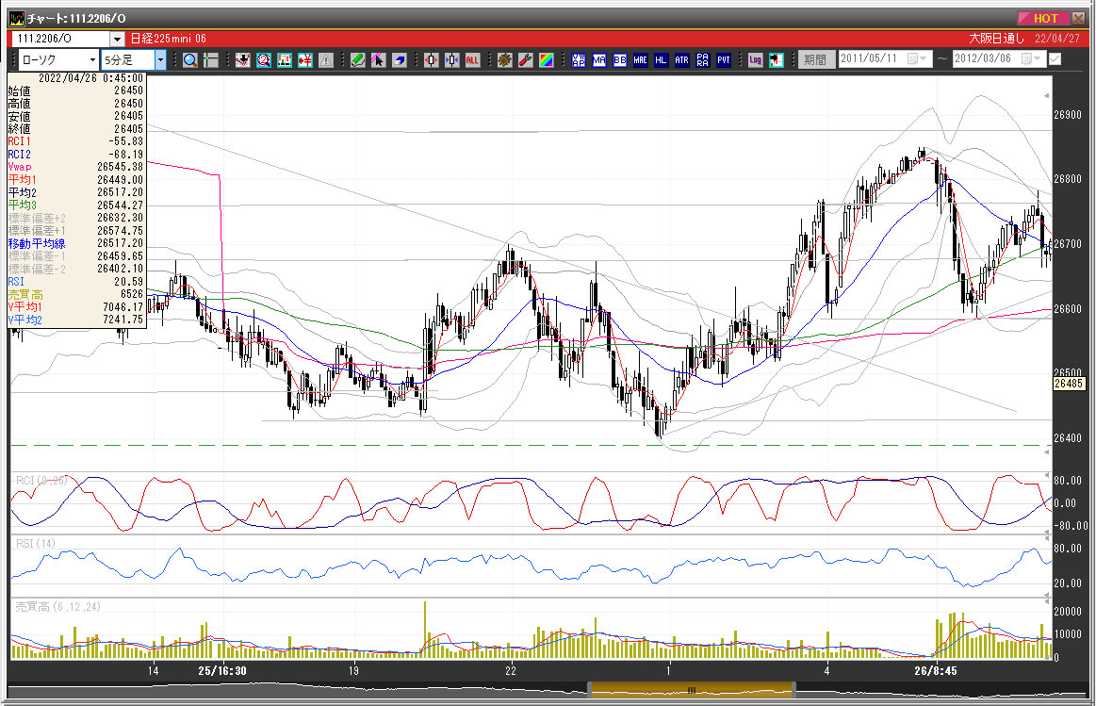The width and height of the screenshot is (1096, 706).
Task: Click the red-green bar chart icon
Action: (x=285, y=60)
